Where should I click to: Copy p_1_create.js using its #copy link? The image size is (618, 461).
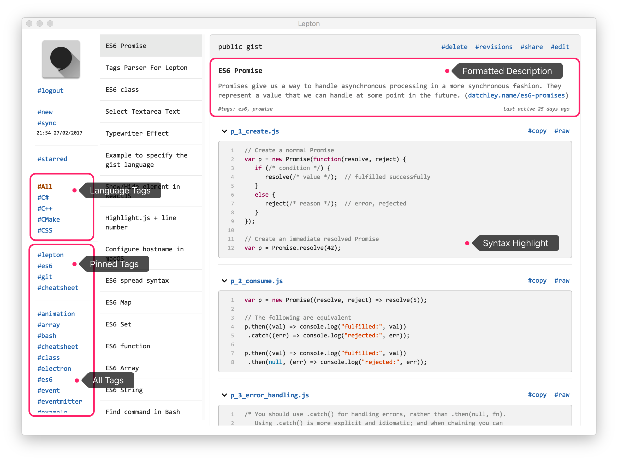tap(537, 131)
